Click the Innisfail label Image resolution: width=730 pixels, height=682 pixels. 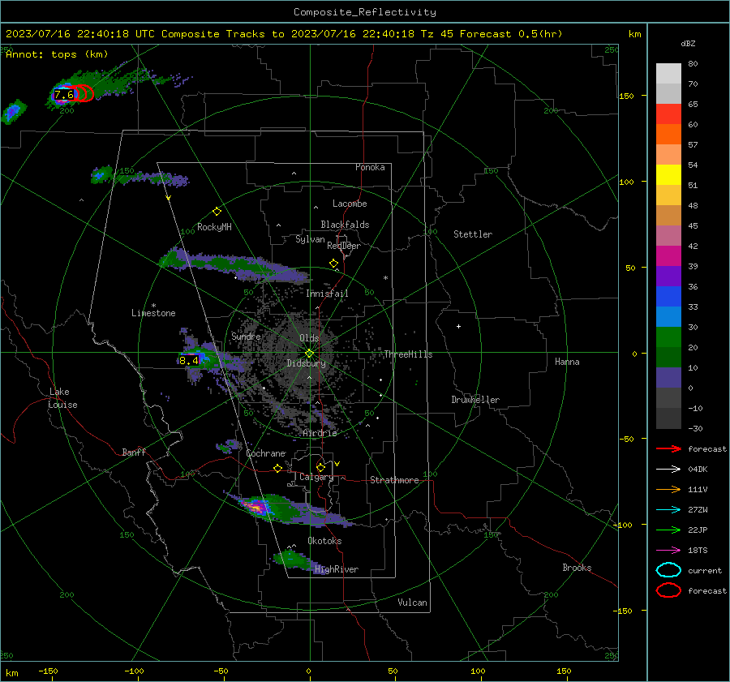point(327,294)
